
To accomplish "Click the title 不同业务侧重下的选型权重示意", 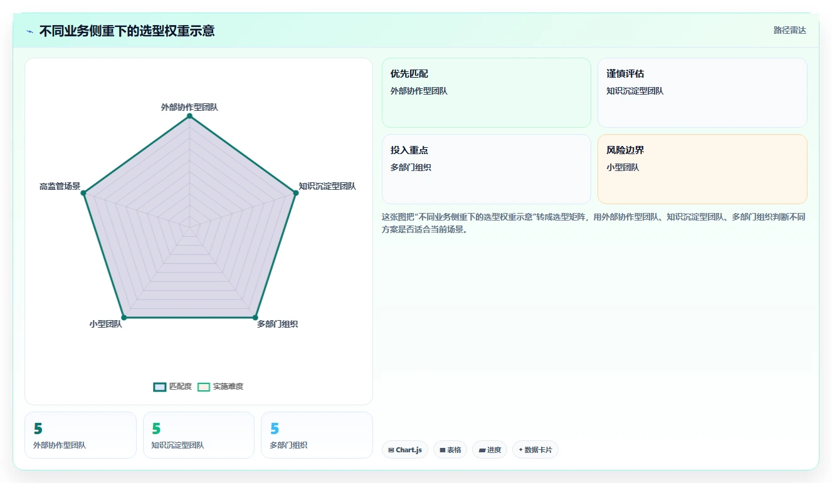I will (127, 31).
